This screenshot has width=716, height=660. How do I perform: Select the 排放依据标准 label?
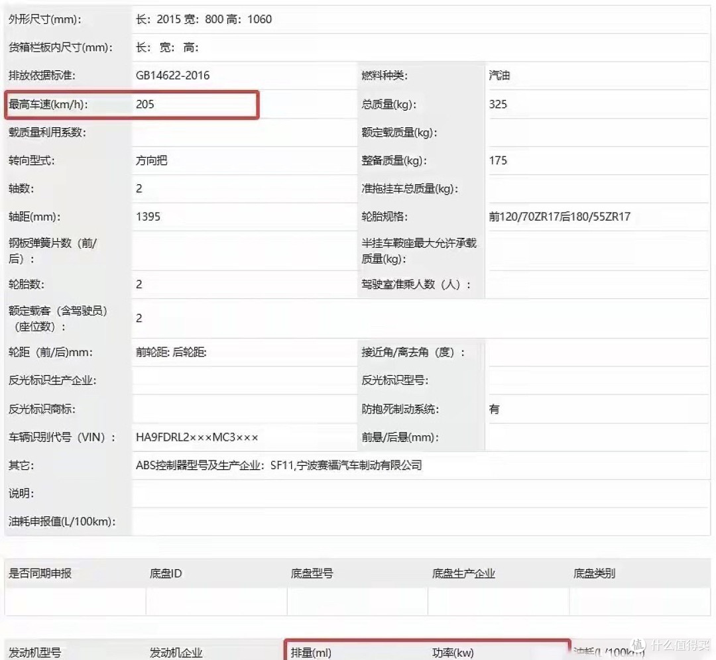click(x=42, y=76)
